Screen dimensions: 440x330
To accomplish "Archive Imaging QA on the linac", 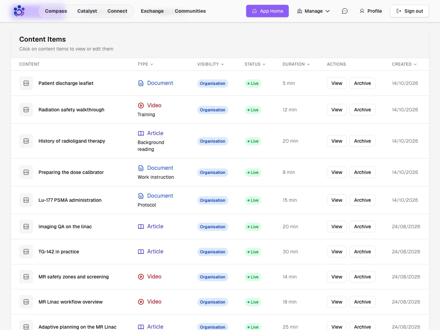I will point(362,227).
